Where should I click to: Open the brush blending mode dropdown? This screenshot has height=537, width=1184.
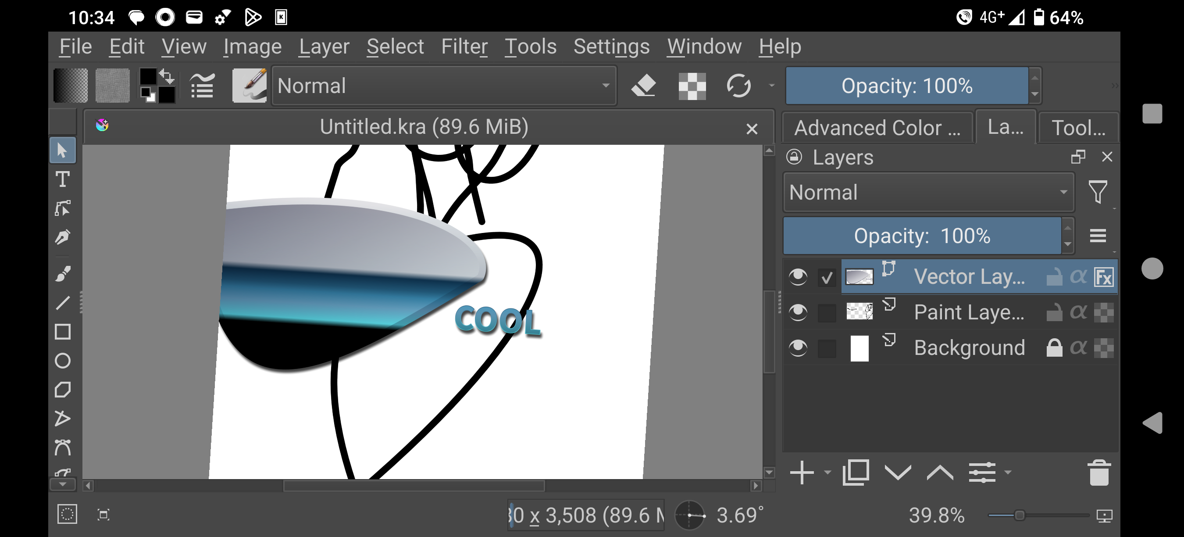tap(444, 86)
